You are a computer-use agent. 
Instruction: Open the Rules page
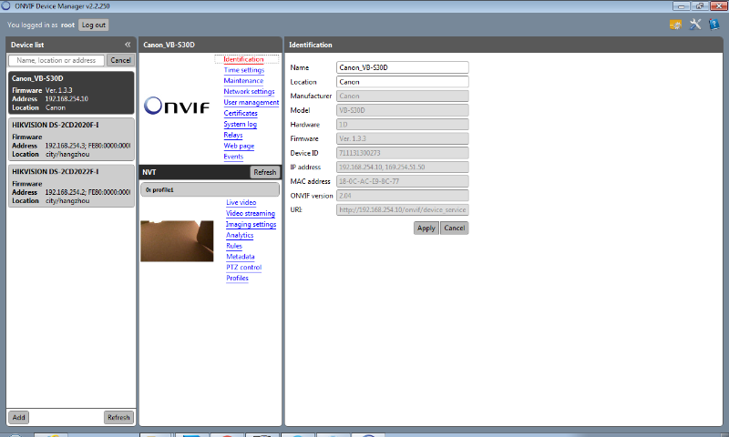[x=234, y=246]
